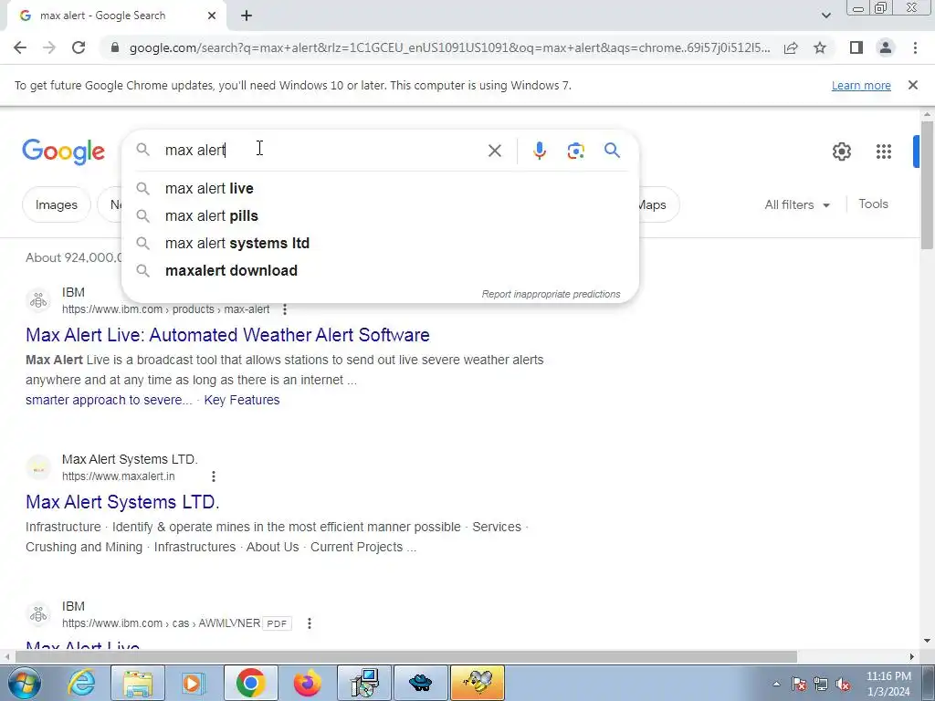Go back using the browser back arrow

[x=20, y=47]
